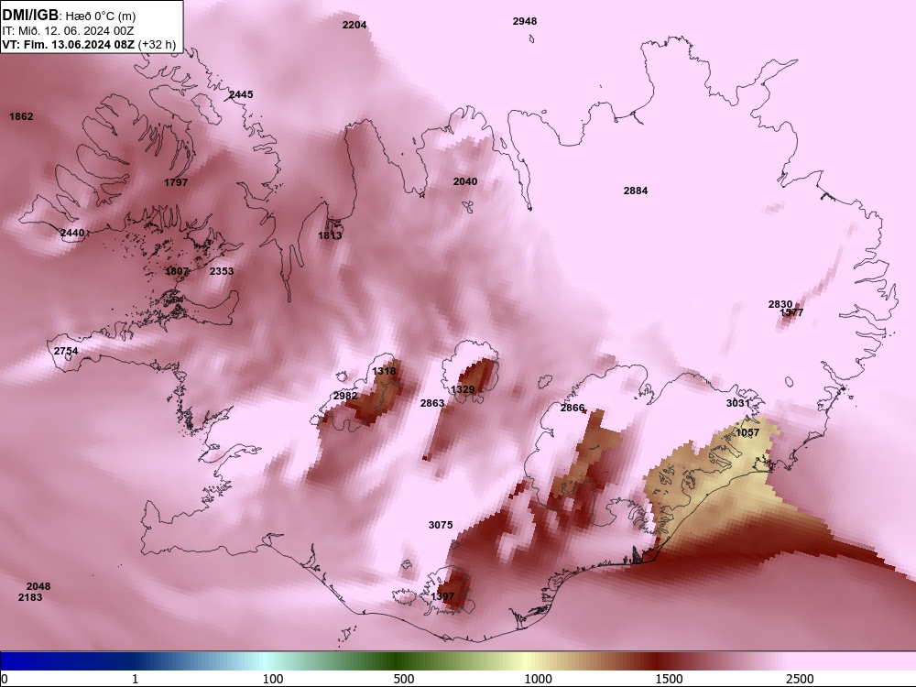The width and height of the screenshot is (916, 687).
Task: Click the 1807 height value
Action: tap(177, 271)
